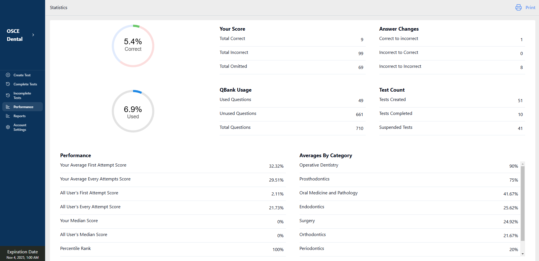Image resolution: width=539 pixels, height=261 pixels.
Task: Open the Create Test menu label
Action: pos(22,75)
